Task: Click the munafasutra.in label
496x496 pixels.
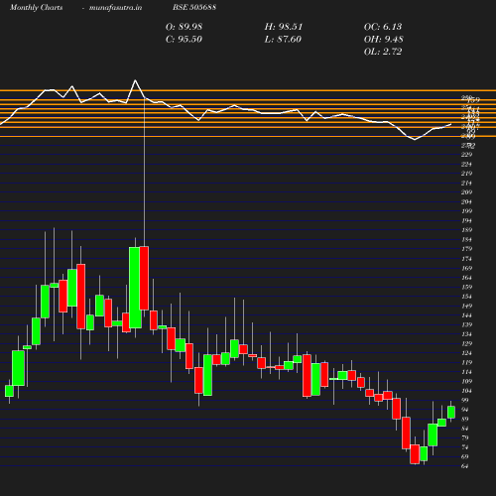Action: coord(115,7)
